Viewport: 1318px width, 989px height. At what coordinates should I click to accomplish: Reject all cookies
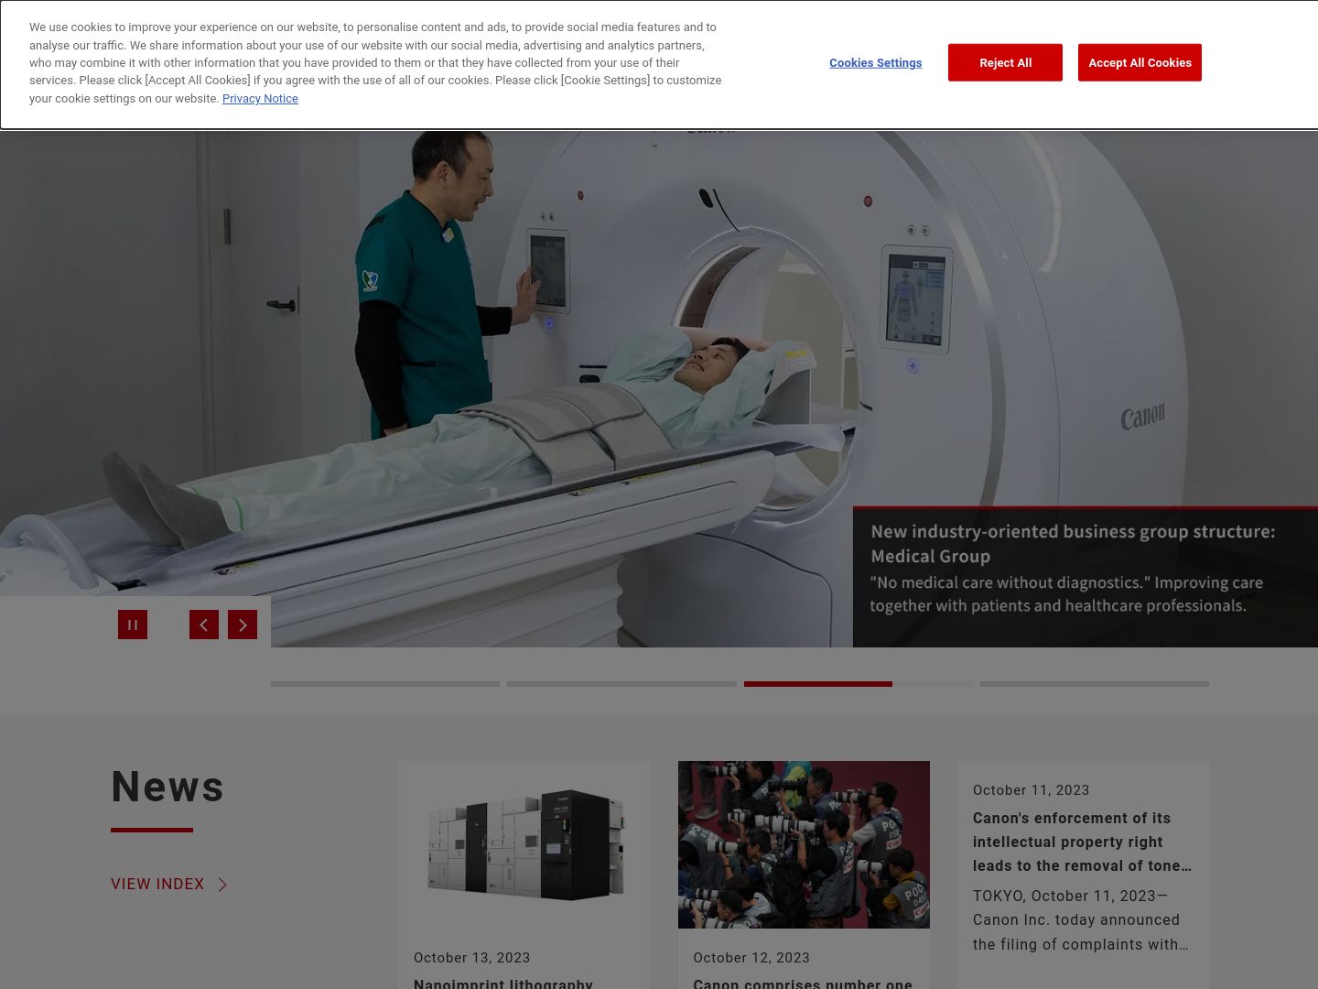1005,62
